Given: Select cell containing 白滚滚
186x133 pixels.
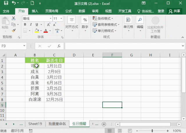Looking at the screenshot, I should click(35, 100).
